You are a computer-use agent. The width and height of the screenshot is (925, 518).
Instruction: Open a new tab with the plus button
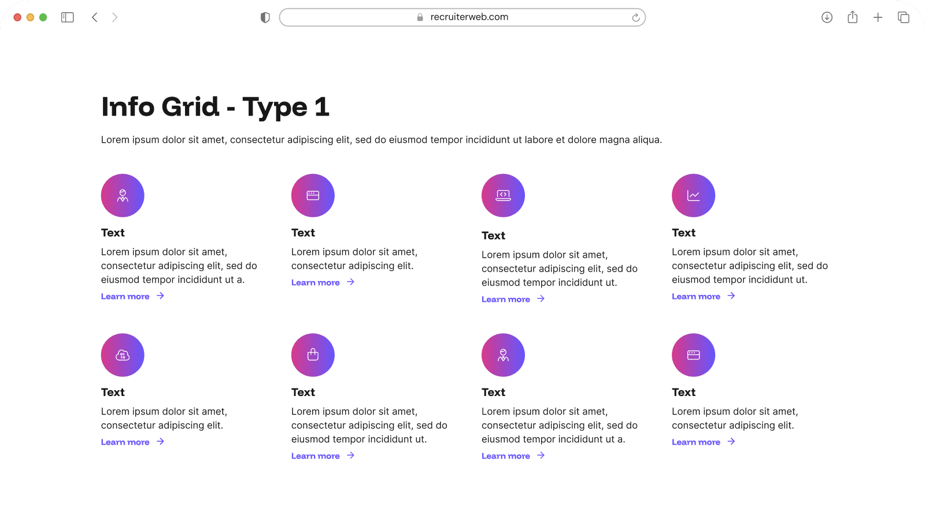[x=878, y=17]
